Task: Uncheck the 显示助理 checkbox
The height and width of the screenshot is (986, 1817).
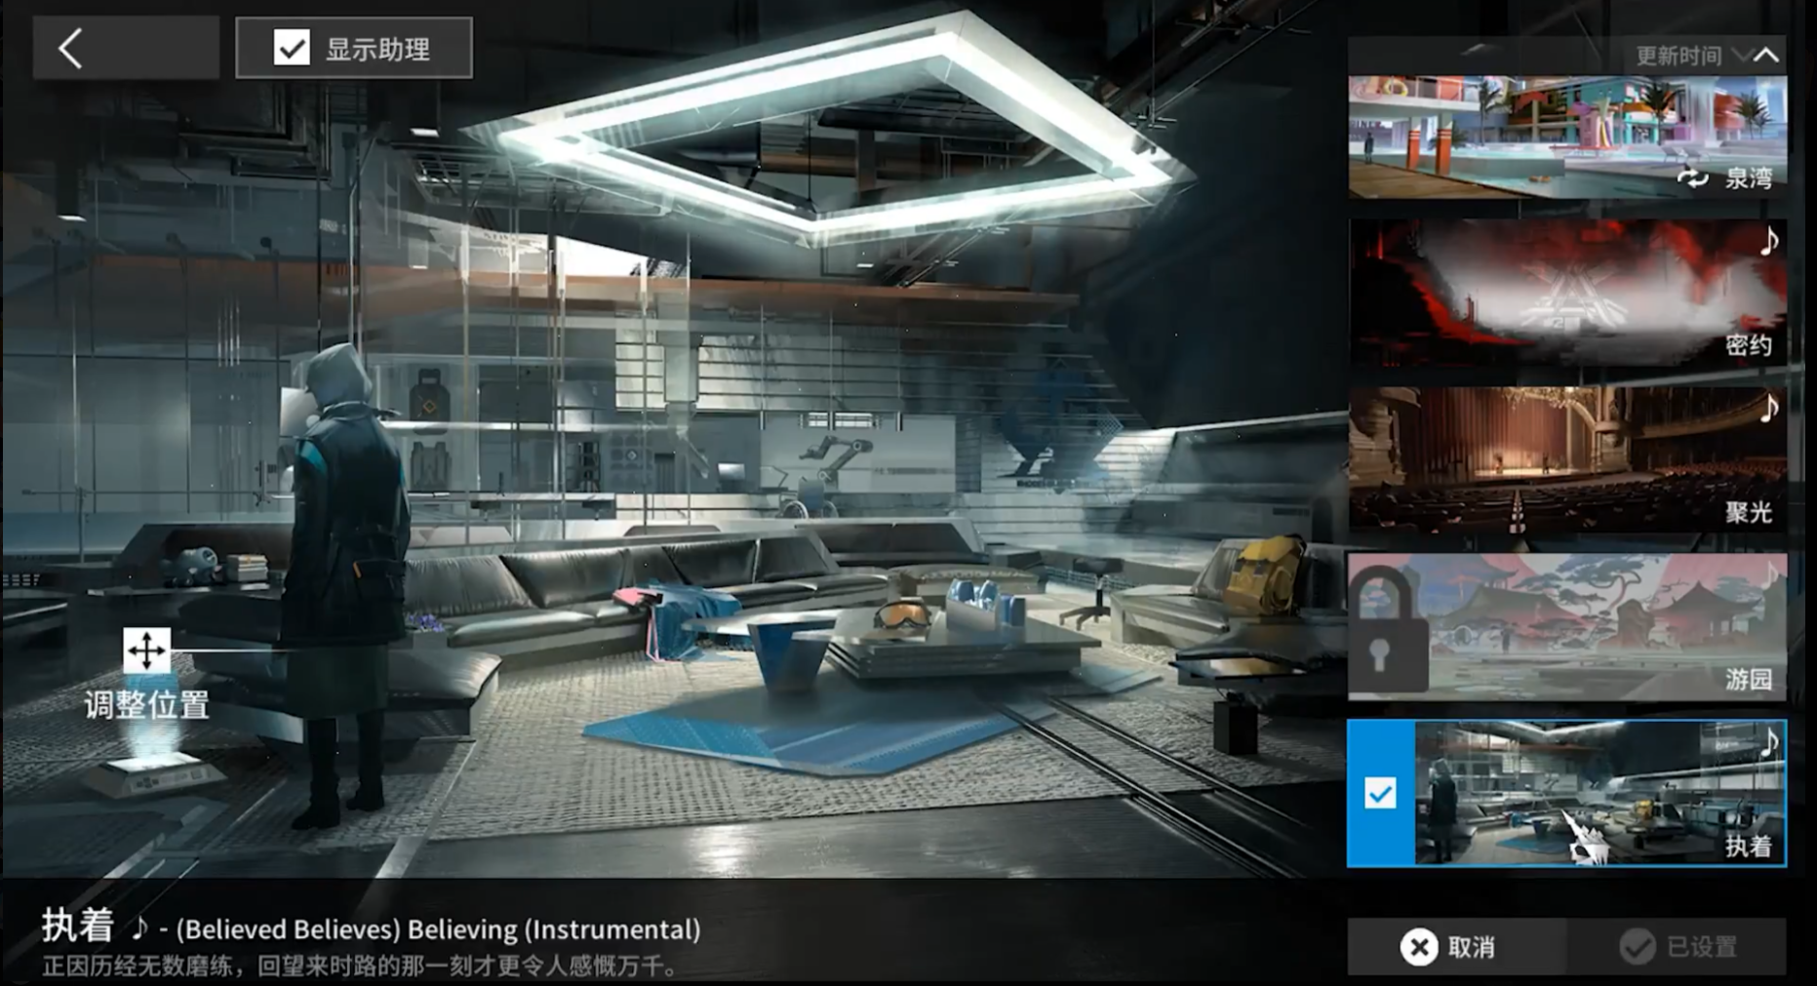Action: point(292,48)
